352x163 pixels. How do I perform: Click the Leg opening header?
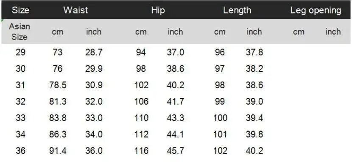(x=316, y=10)
